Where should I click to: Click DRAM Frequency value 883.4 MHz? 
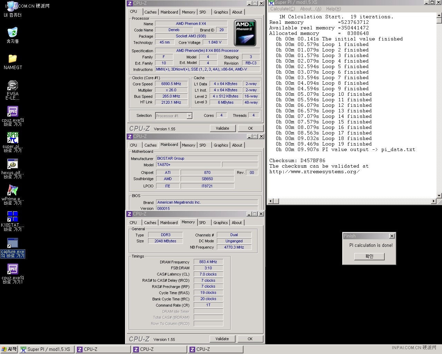tap(208, 262)
